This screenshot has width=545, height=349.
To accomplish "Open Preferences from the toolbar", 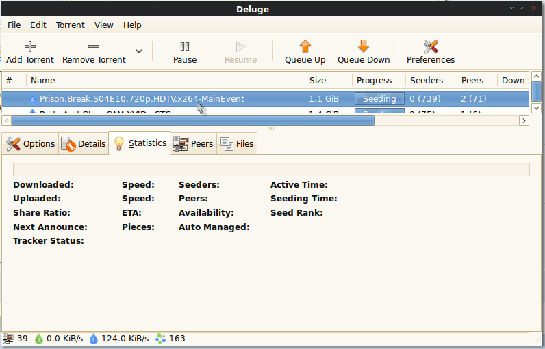I will [x=430, y=52].
